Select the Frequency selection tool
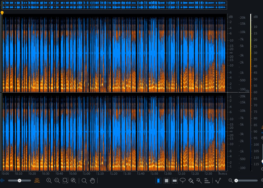263x188 pixels. [x=175, y=180]
